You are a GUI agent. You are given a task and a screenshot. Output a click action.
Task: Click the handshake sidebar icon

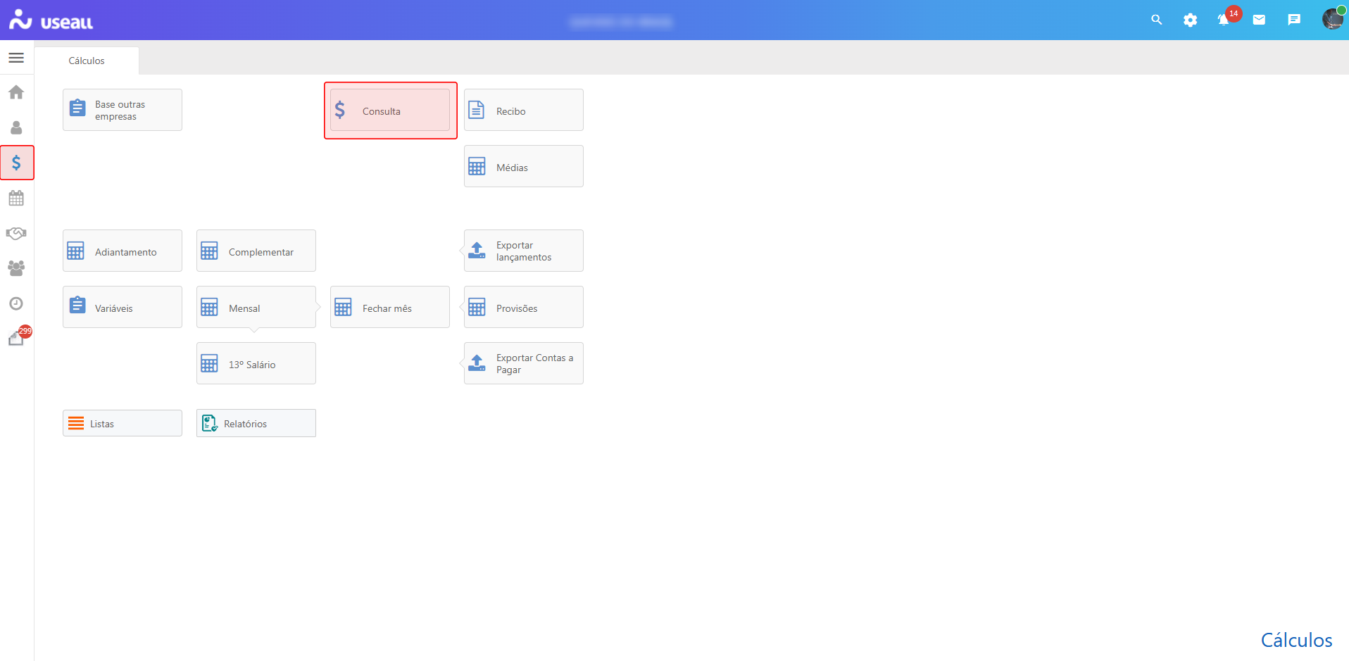click(16, 233)
